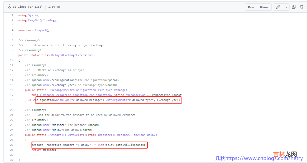Click the "30 lines (27 sloc)" text

pos(28,7)
